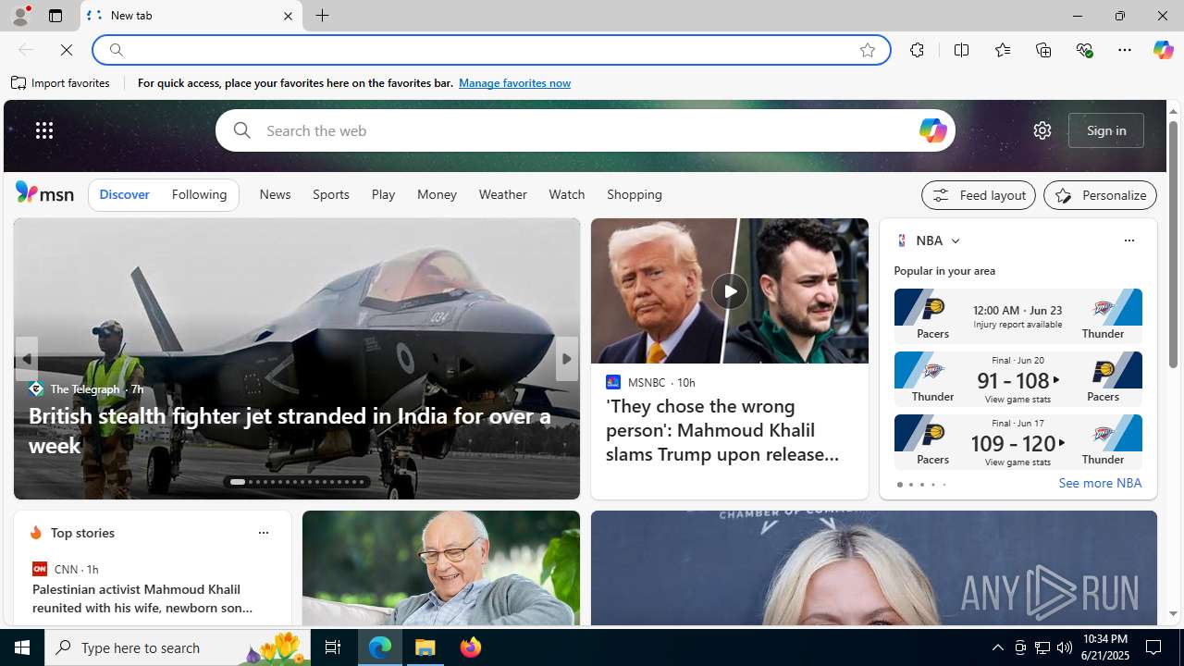Select second NBA card page dot
Viewport: 1184px width, 666px height.
pos(910,485)
